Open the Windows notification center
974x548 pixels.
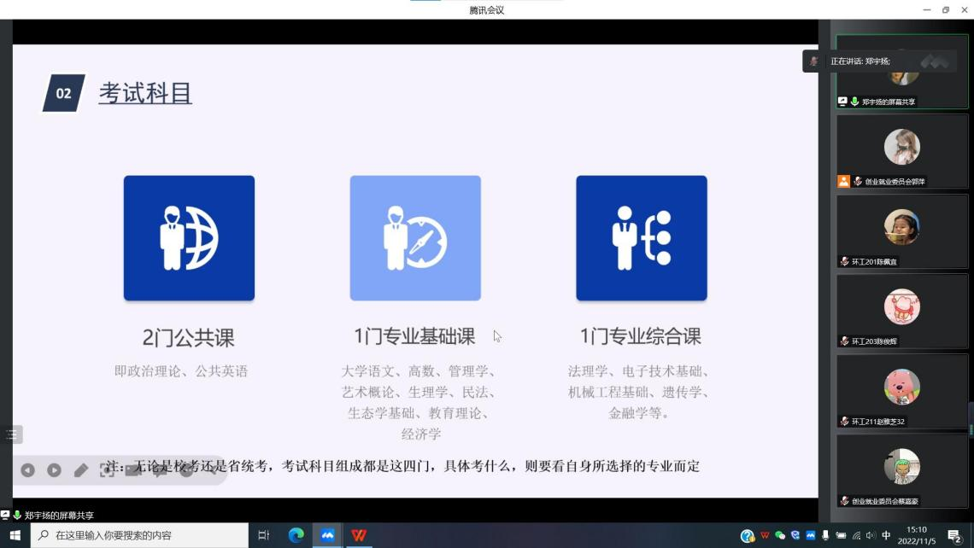click(954, 536)
